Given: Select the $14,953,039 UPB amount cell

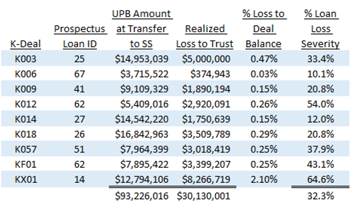Looking at the screenshot, I should point(142,59).
